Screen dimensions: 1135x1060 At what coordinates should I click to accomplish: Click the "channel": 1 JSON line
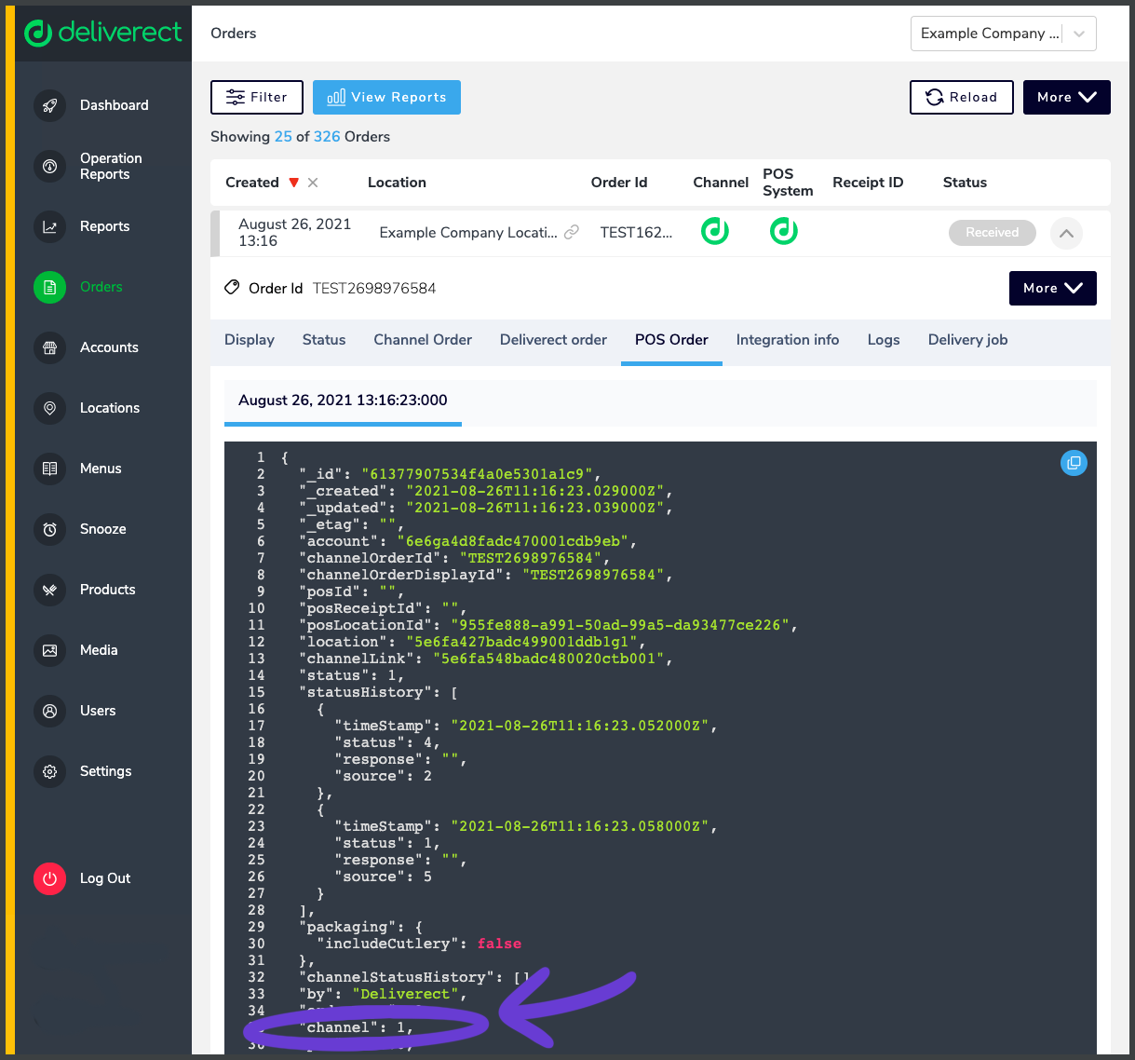356,1027
